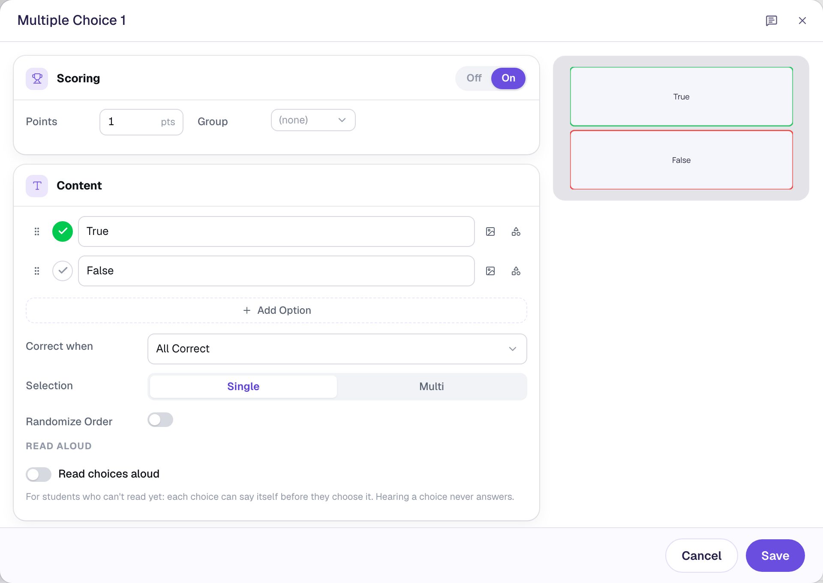The width and height of the screenshot is (823, 583).
Task: Expand the Correct when dropdown
Action: [337, 349]
